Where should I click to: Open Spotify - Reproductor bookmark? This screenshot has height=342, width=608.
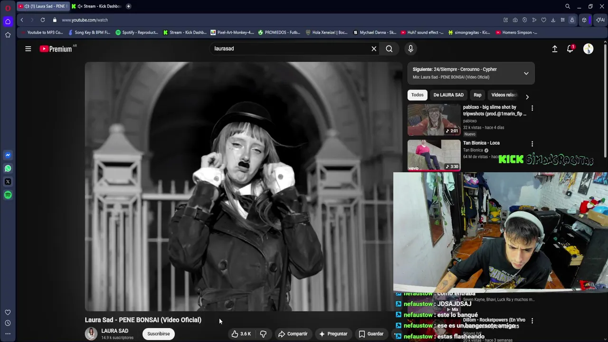click(137, 32)
